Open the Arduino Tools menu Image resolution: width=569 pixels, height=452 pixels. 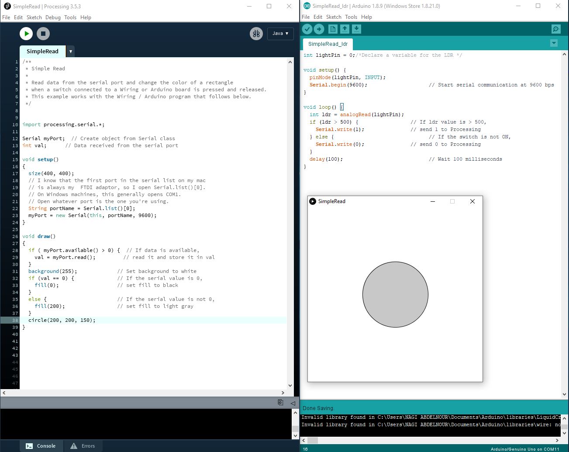pos(351,17)
